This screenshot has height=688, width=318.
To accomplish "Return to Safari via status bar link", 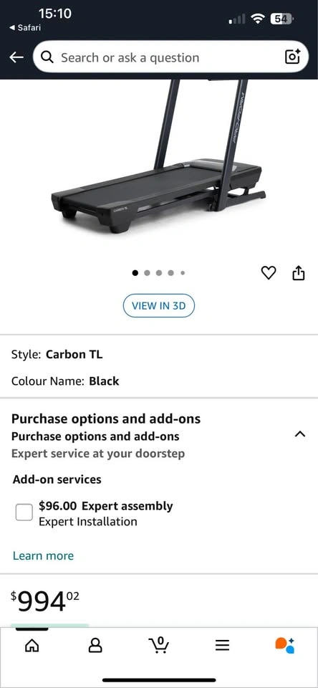I will coord(25,28).
